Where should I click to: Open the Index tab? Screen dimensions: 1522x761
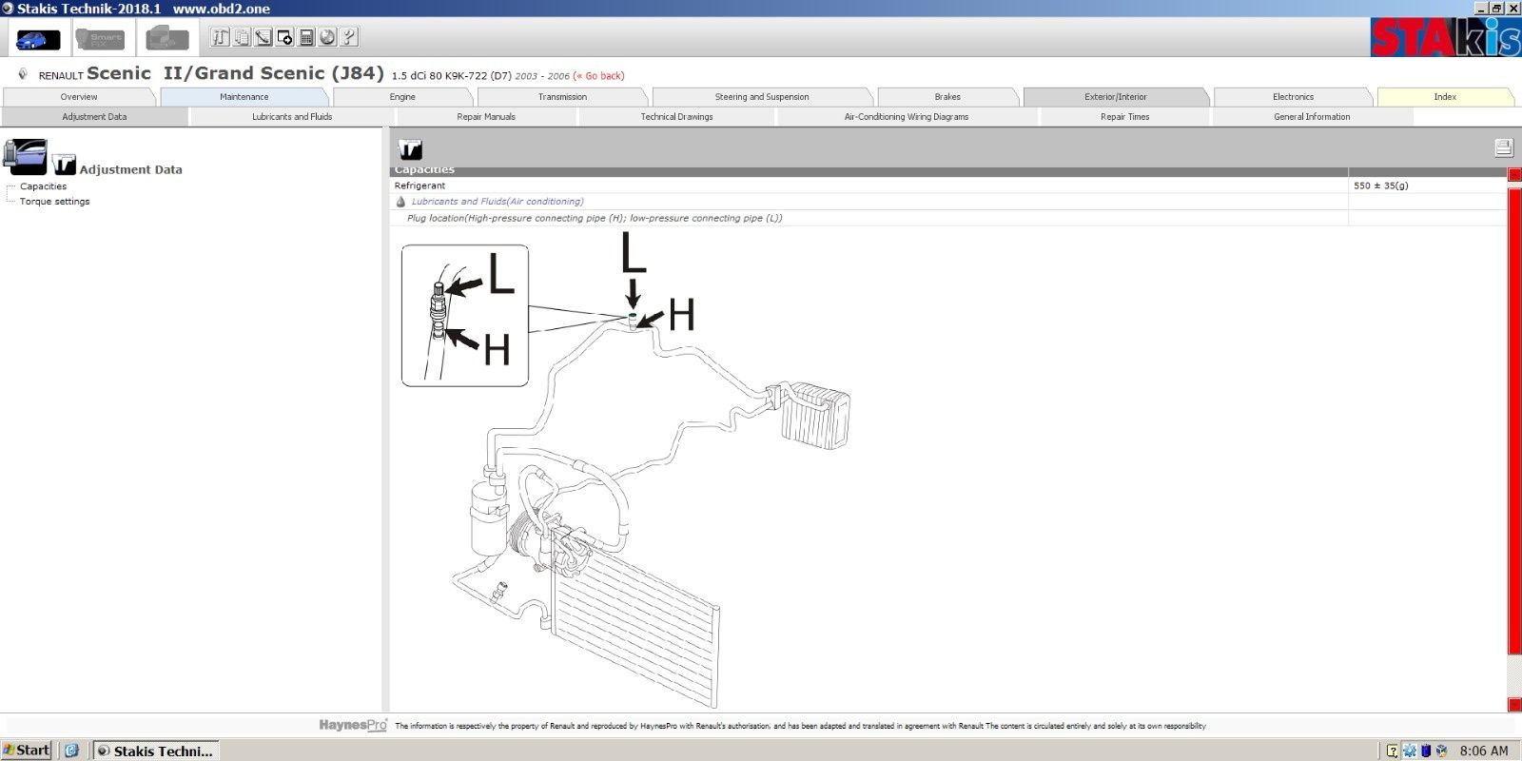point(1445,97)
